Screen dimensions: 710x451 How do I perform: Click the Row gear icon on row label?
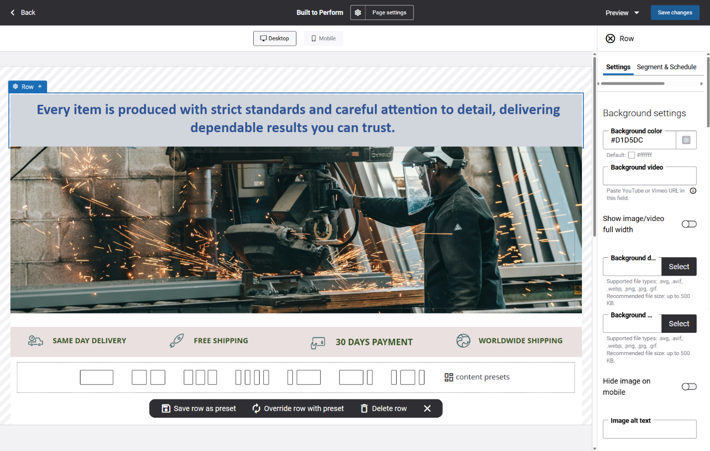[15, 86]
